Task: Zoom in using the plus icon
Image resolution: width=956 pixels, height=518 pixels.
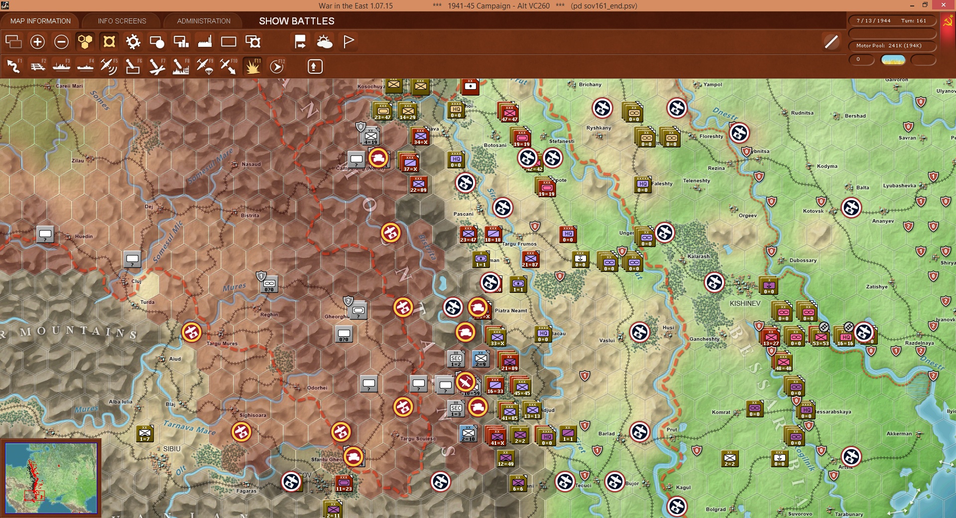Action: click(37, 42)
